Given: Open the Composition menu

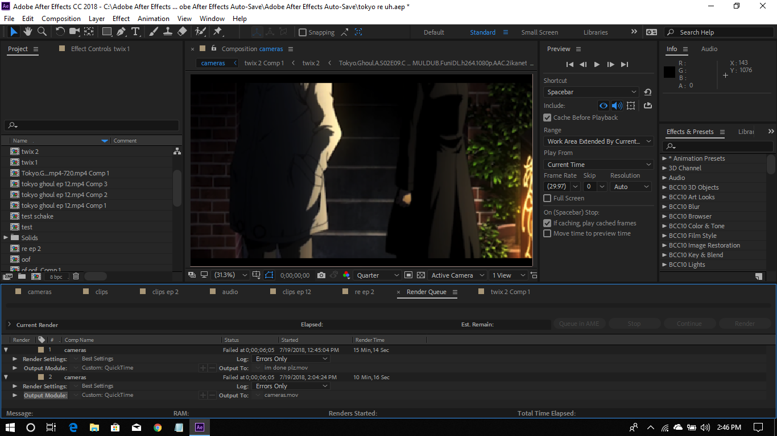Looking at the screenshot, I should (61, 18).
